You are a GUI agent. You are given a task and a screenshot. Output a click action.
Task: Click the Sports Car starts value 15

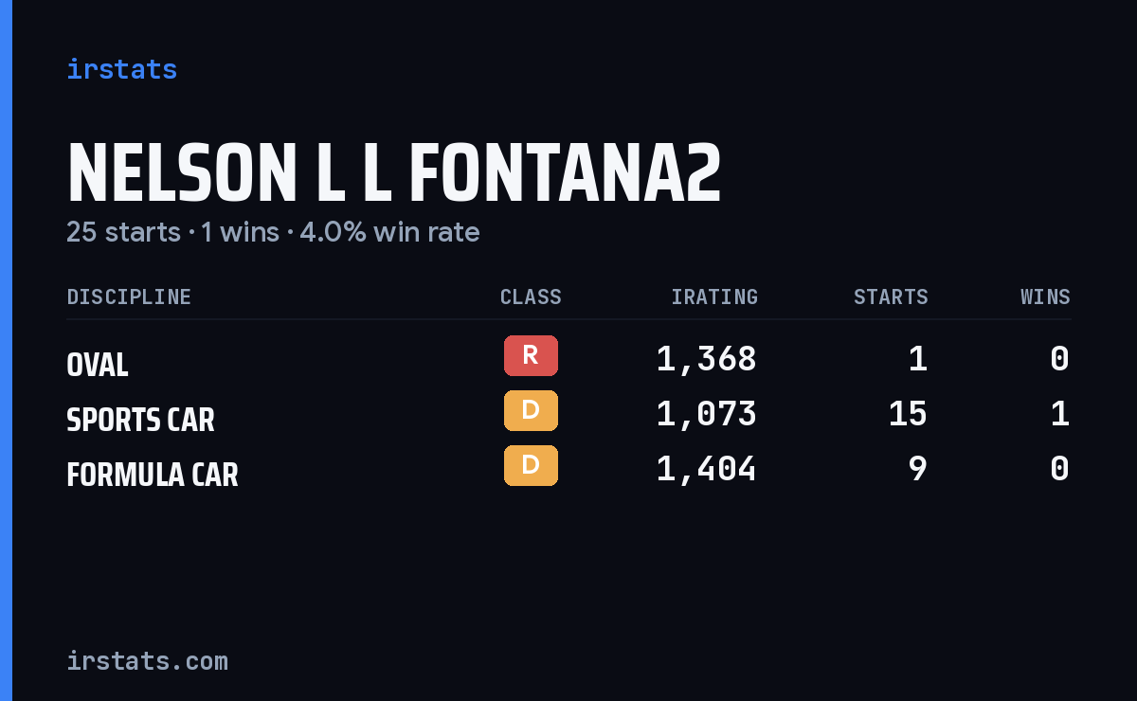[x=908, y=414]
